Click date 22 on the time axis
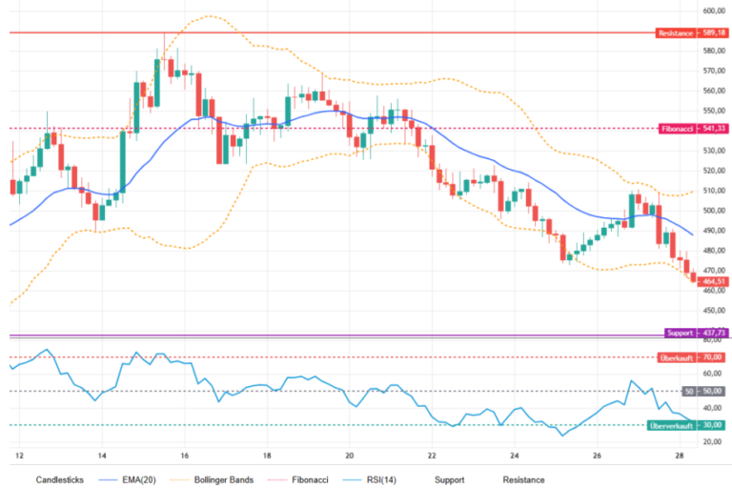Screen dimensions: 732x488 (x=432, y=456)
